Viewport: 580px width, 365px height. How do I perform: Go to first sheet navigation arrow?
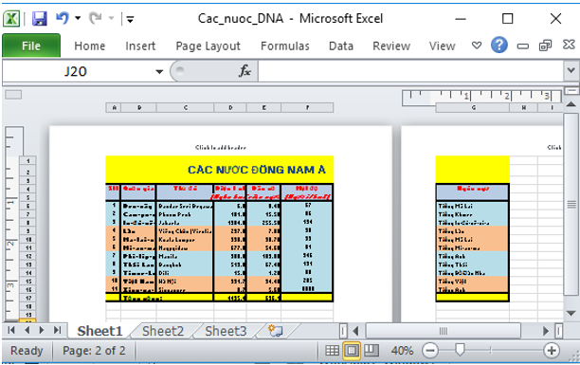click(x=11, y=330)
